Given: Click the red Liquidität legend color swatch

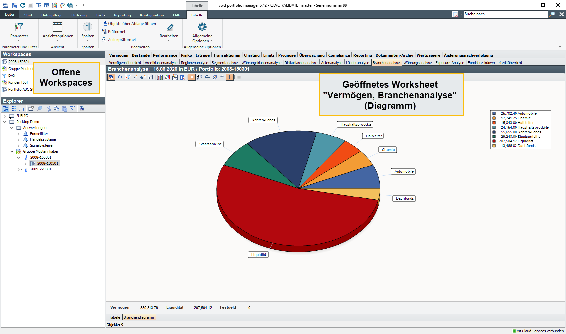Looking at the screenshot, I should coord(494,141).
